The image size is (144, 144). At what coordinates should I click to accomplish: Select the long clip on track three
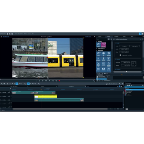click(x=59, y=100)
